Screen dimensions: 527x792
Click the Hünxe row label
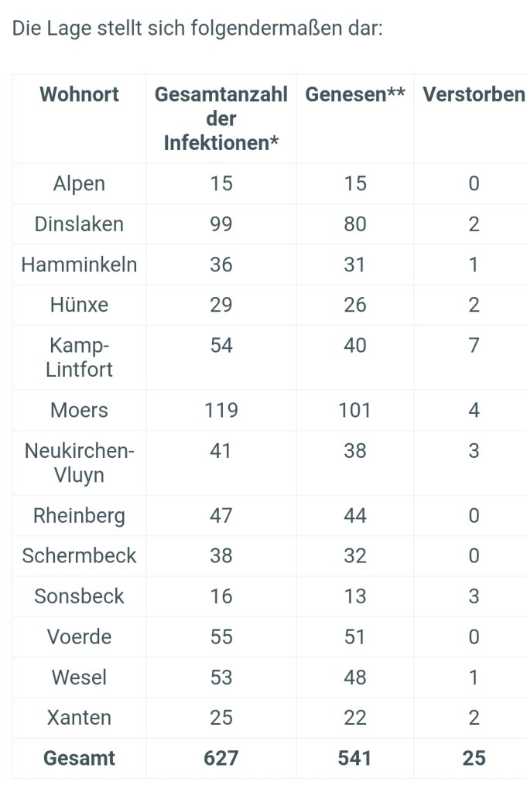[x=79, y=305]
